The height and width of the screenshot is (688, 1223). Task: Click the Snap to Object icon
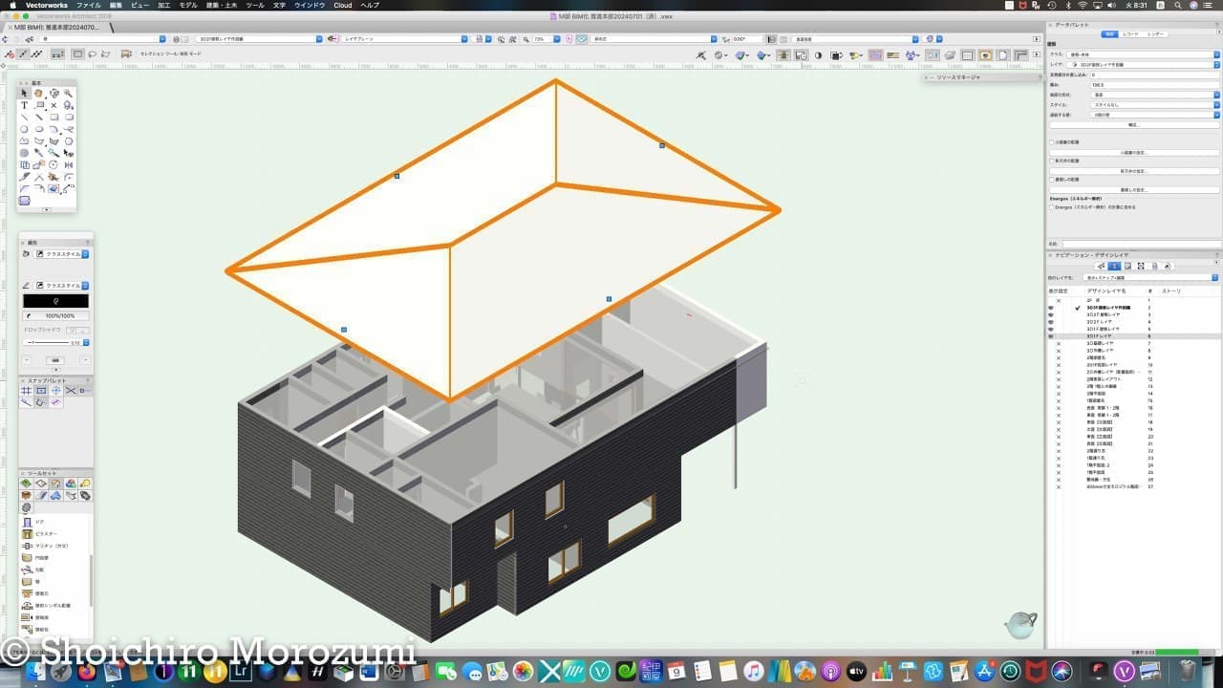[41, 391]
